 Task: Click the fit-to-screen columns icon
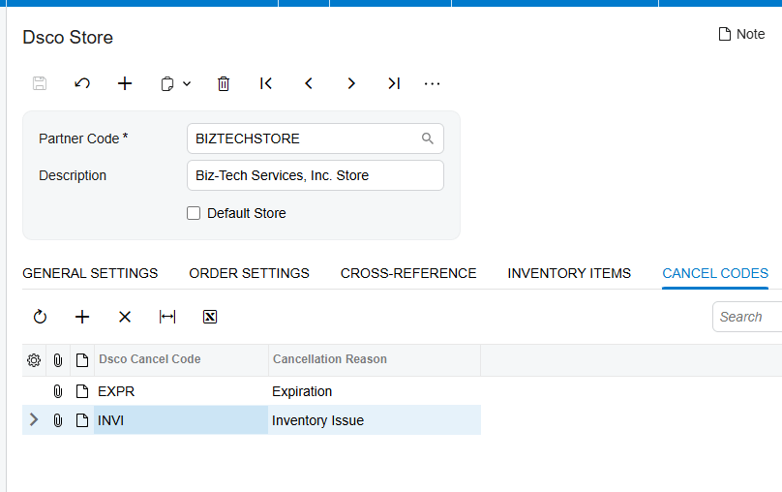pos(167,317)
